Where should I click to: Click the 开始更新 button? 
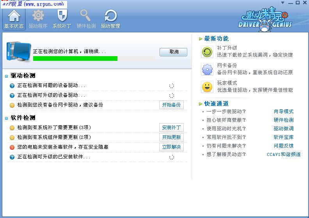[171, 137]
